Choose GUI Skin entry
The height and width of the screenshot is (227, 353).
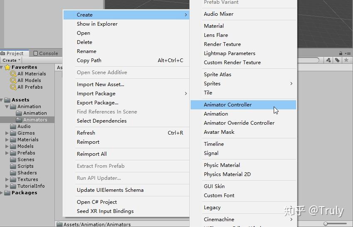click(243, 186)
